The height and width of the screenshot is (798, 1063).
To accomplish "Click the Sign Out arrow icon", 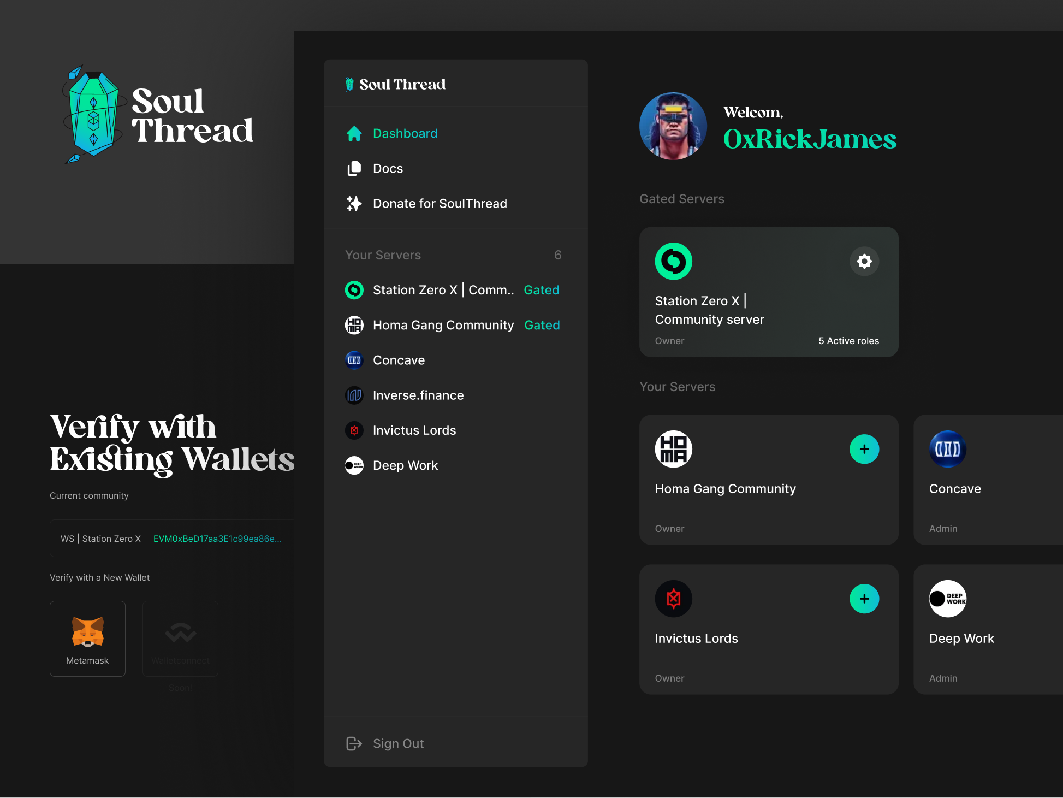I will click(354, 743).
